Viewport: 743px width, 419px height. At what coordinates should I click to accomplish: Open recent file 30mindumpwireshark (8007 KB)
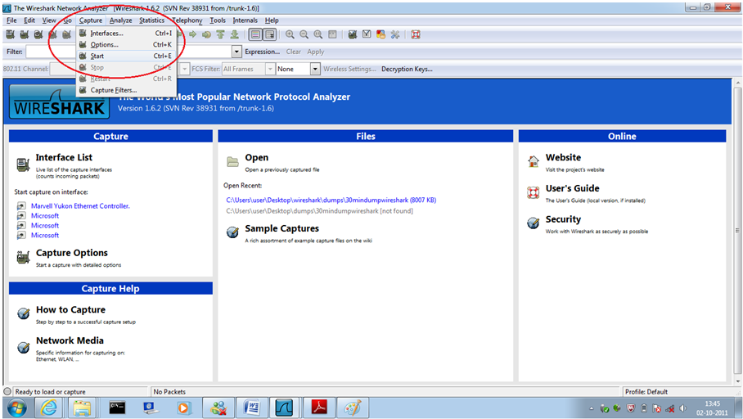(x=331, y=200)
